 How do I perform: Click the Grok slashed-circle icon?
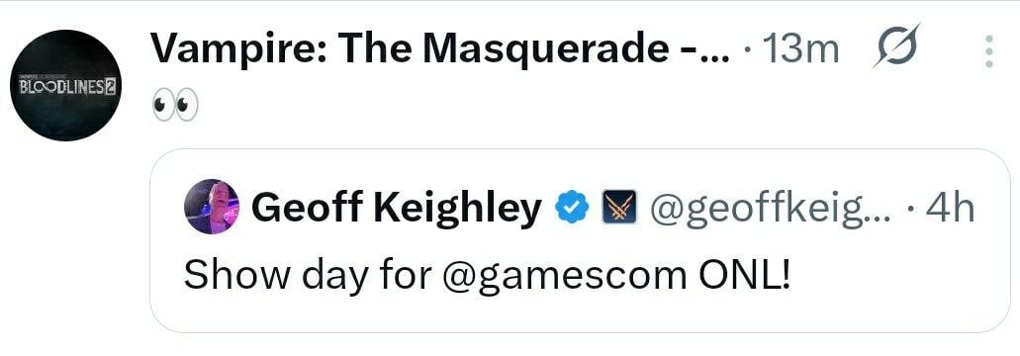tap(897, 47)
